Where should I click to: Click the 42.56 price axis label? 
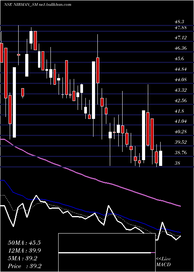click(180, 100)
